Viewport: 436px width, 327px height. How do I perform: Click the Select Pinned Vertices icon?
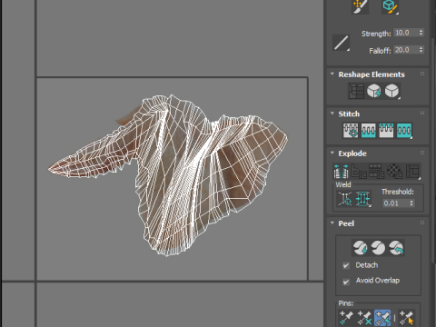click(407, 318)
